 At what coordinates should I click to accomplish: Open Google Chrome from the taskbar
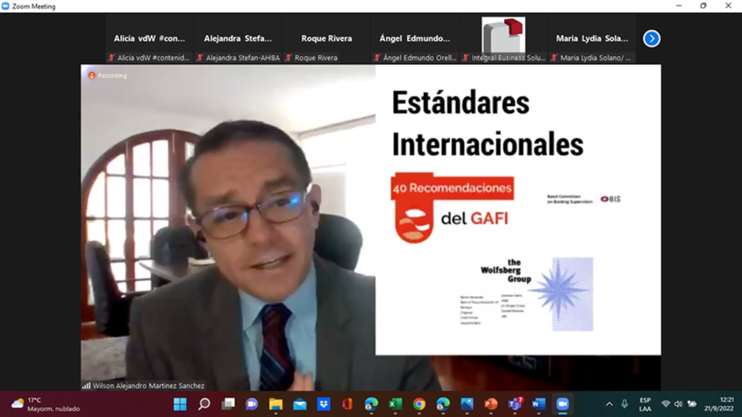[x=419, y=404]
